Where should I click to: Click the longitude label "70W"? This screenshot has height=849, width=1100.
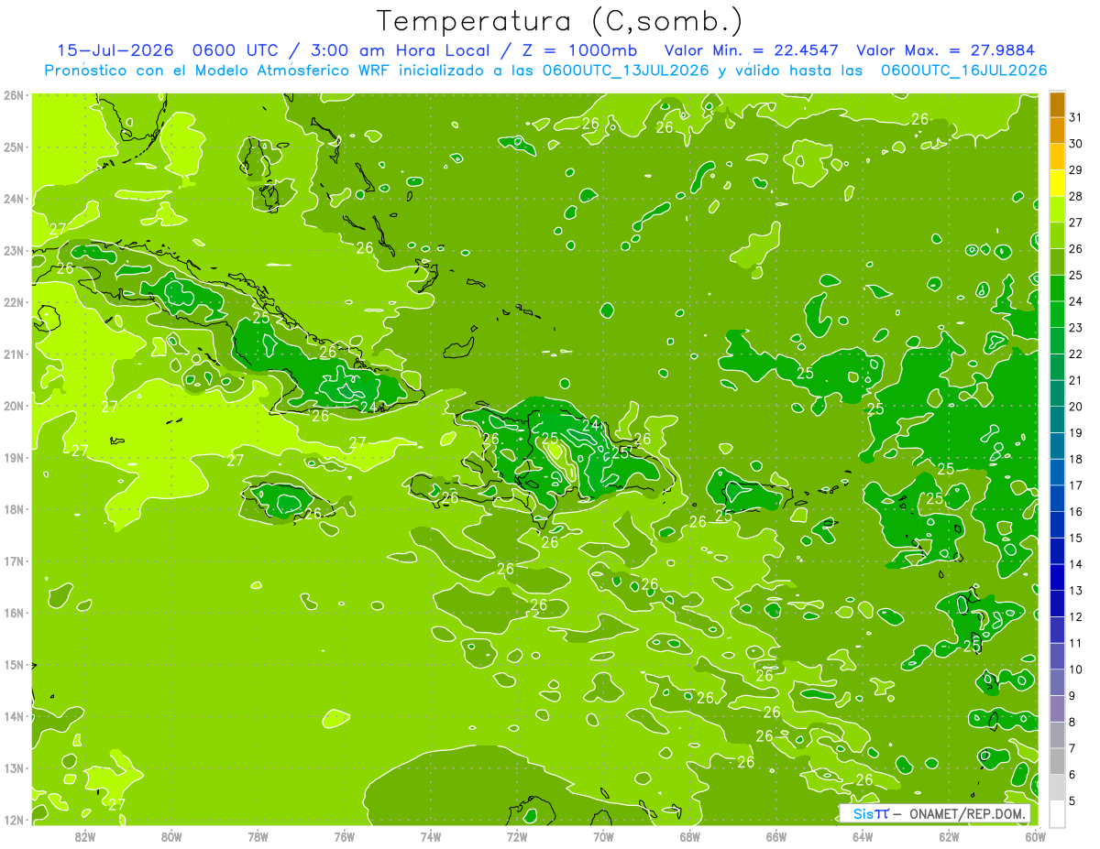pos(603,836)
